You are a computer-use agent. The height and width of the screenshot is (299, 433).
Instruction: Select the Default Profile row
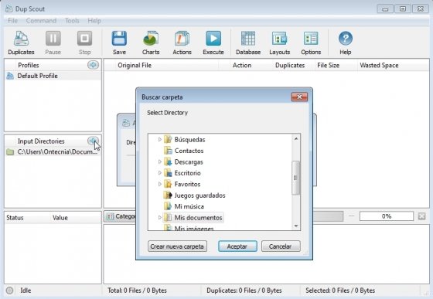click(53, 76)
